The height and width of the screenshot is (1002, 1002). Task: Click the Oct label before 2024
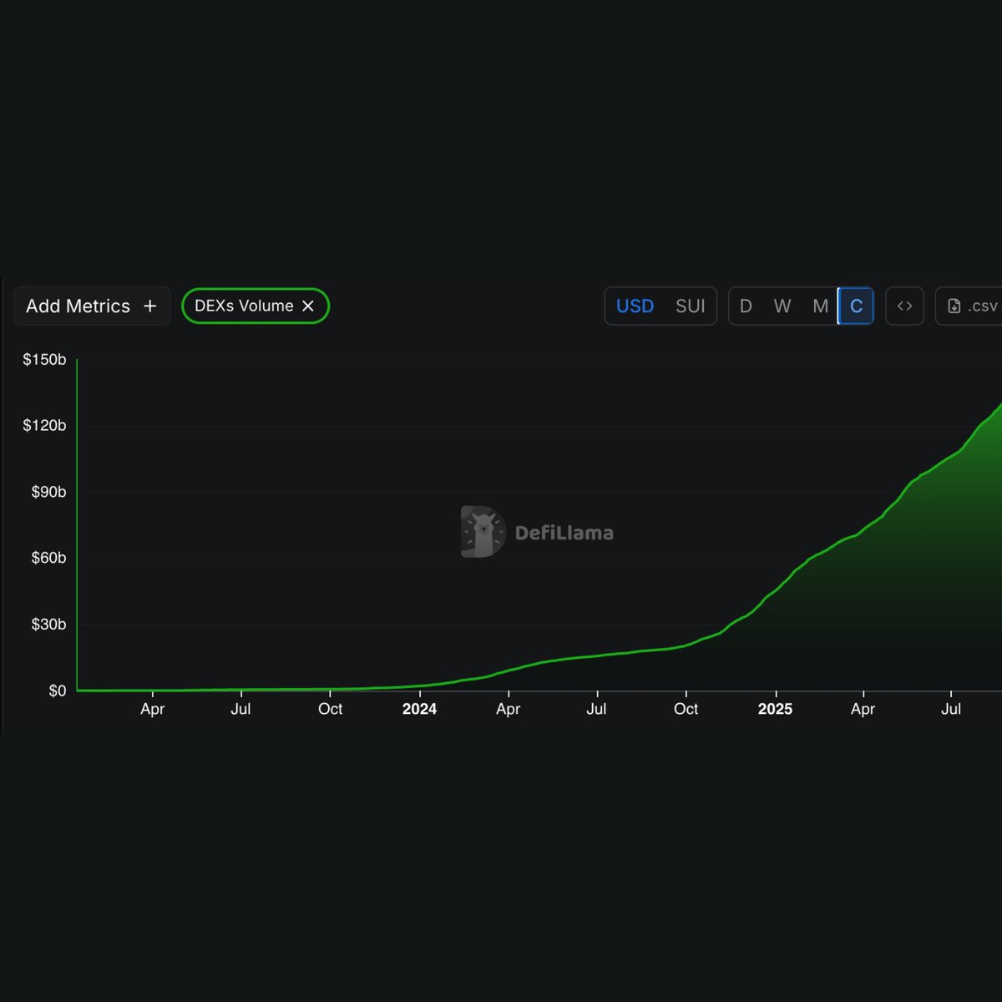[x=330, y=709]
